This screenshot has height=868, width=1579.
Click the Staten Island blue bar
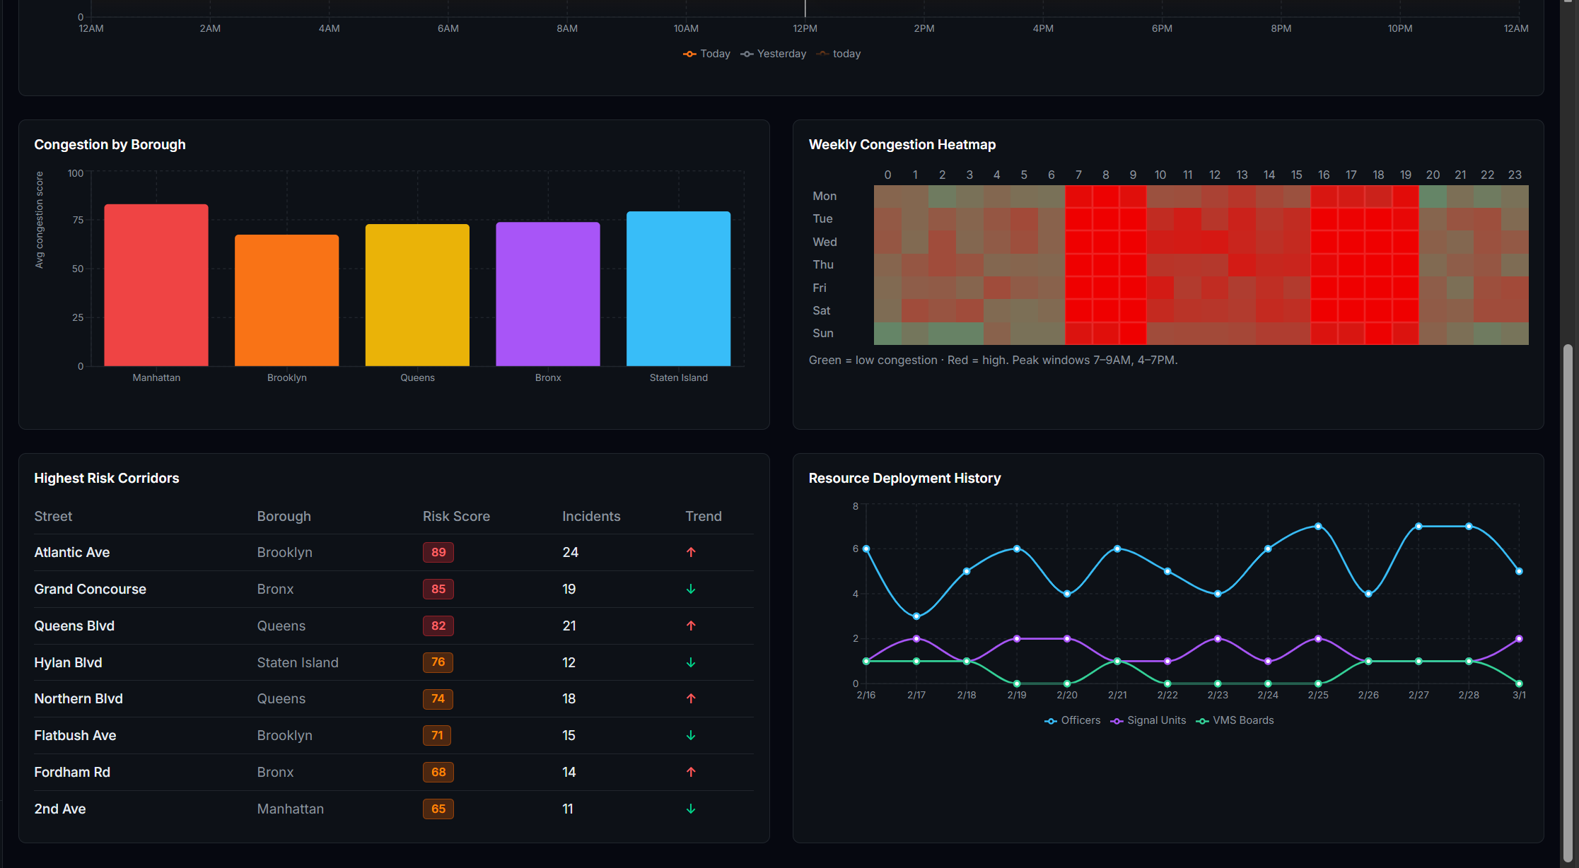pyautogui.click(x=678, y=288)
